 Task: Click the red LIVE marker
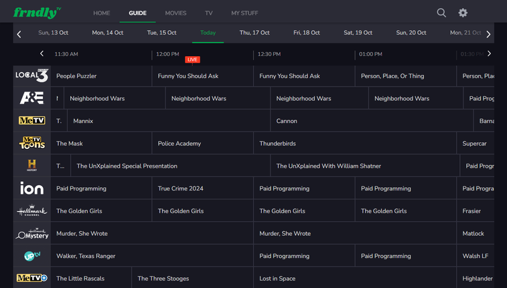pos(192,59)
